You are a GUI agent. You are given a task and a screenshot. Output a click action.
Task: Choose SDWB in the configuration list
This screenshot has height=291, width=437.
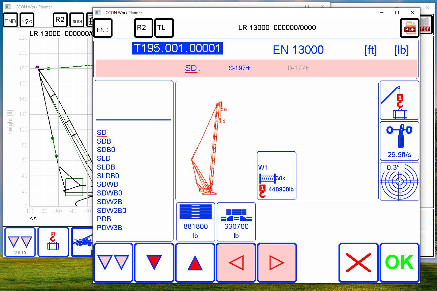click(107, 184)
